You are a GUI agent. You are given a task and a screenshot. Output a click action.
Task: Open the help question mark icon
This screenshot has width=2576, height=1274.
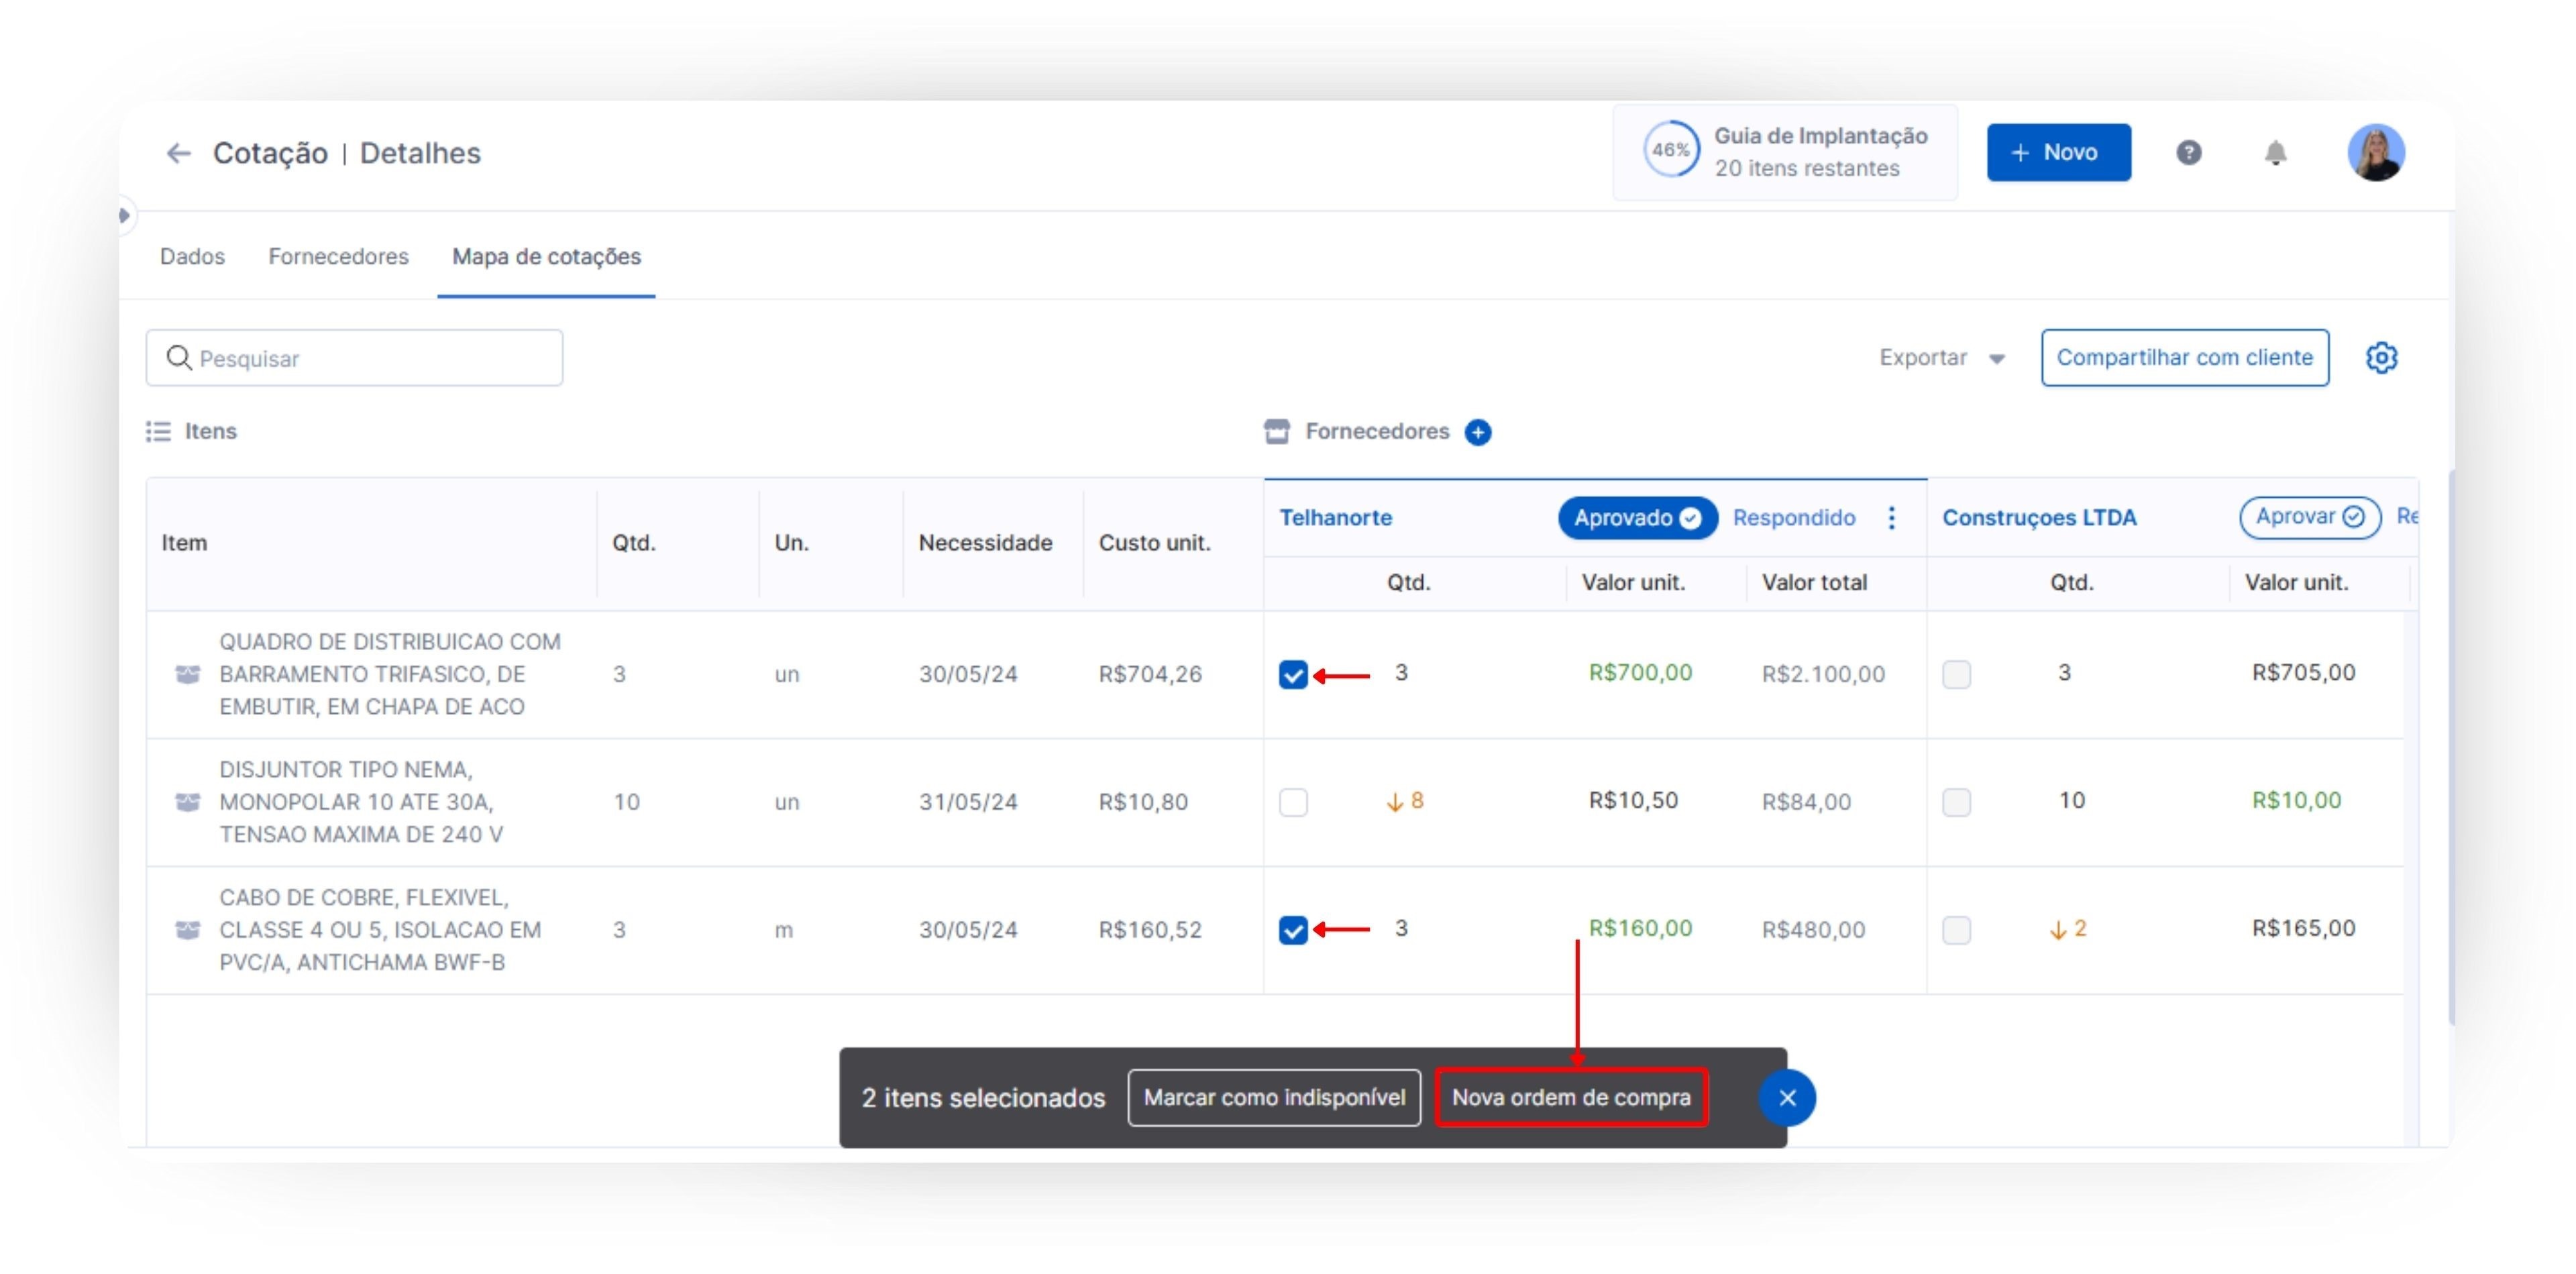click(x=2188, y=153)
